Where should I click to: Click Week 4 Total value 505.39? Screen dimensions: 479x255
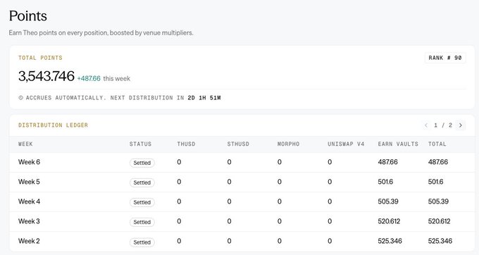pyautogui.click(x=438, y=201)
